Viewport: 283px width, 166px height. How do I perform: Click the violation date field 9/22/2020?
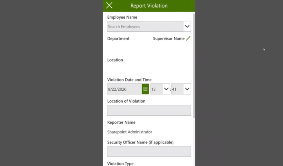[124, 89]
